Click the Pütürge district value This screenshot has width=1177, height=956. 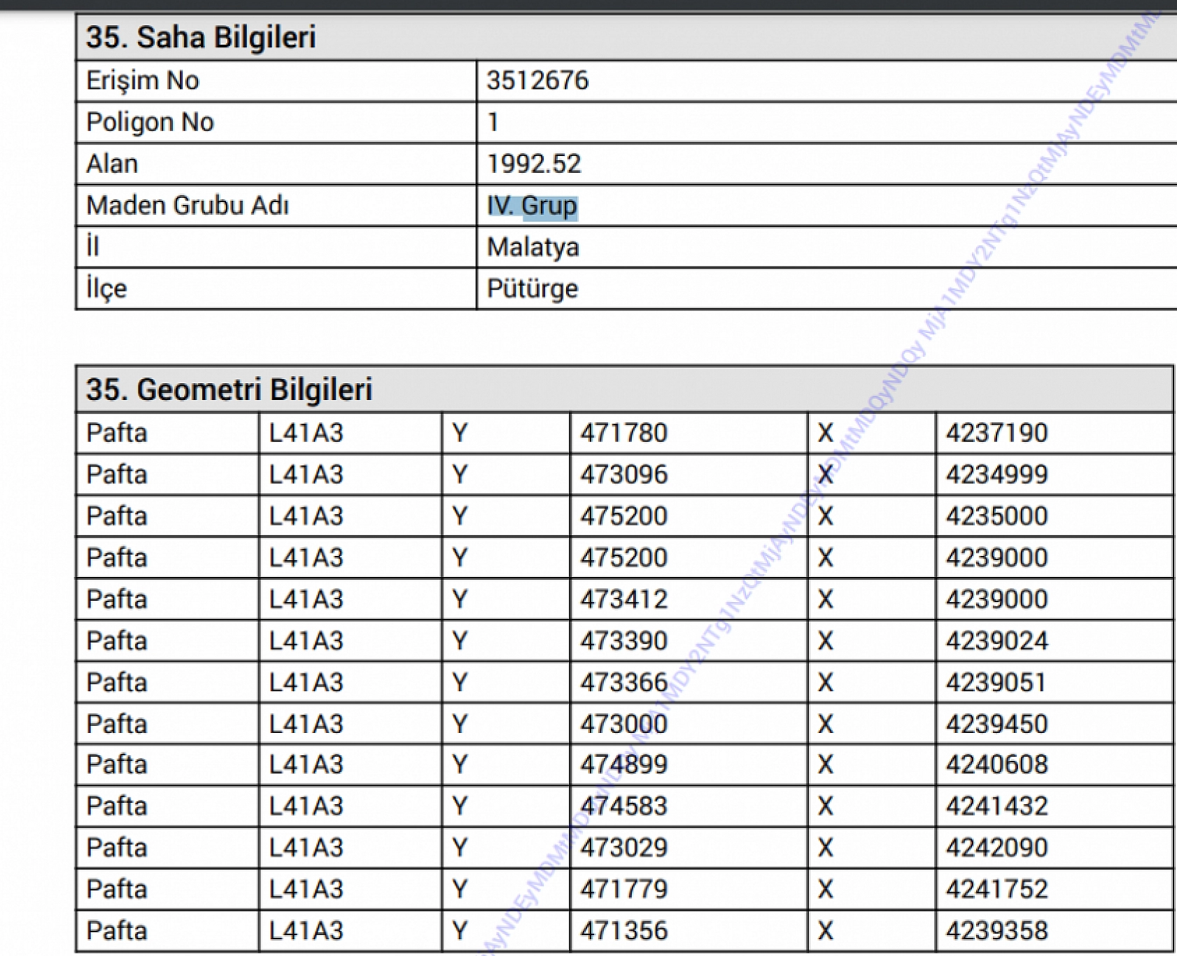(x=532, y=289)
